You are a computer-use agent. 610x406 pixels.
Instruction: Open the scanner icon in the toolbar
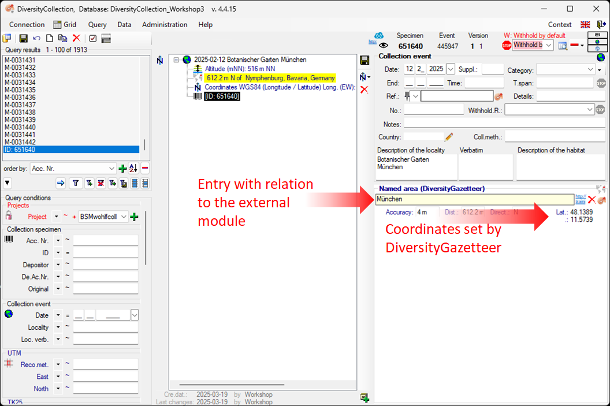click(106, 38)
